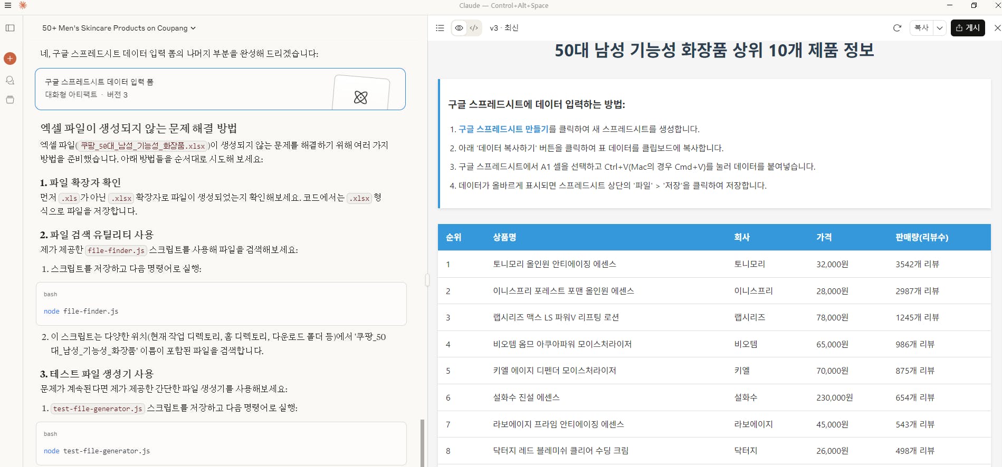Select 설화수 진설 에센스 cell
This screenshot has width=1002, height=467.
coord(526,397)
